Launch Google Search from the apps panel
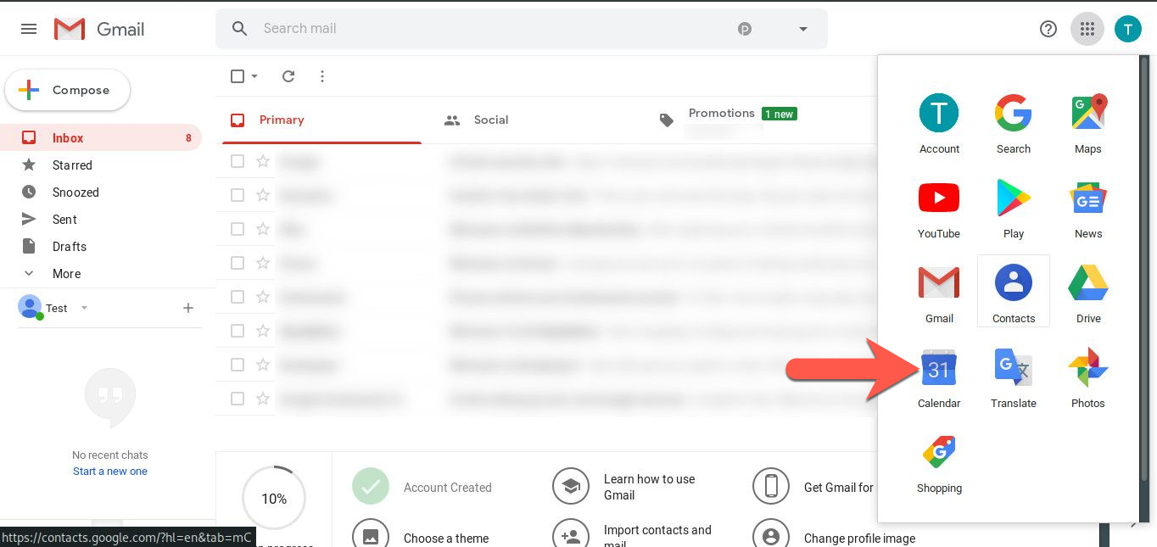The width and height of the screenshot is (1157, 547). pyautogui.click(x=1014, y=124)
